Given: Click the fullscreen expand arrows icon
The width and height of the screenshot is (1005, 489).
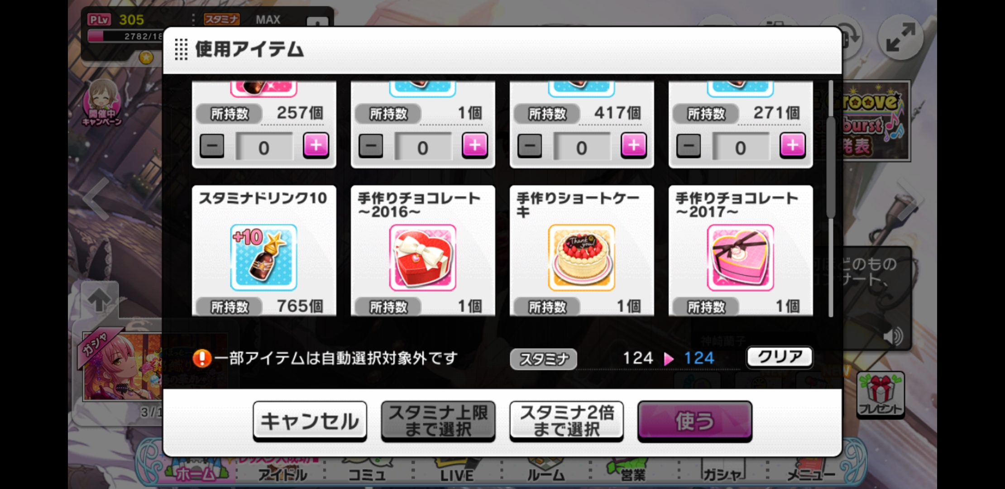Looking at the screenshot, I should (x=900, y=37).
